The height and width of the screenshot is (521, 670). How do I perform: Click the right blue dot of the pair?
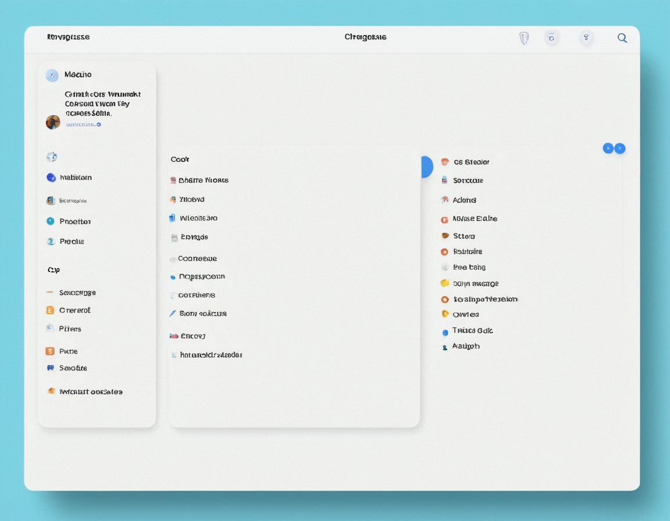click(620, 148)
